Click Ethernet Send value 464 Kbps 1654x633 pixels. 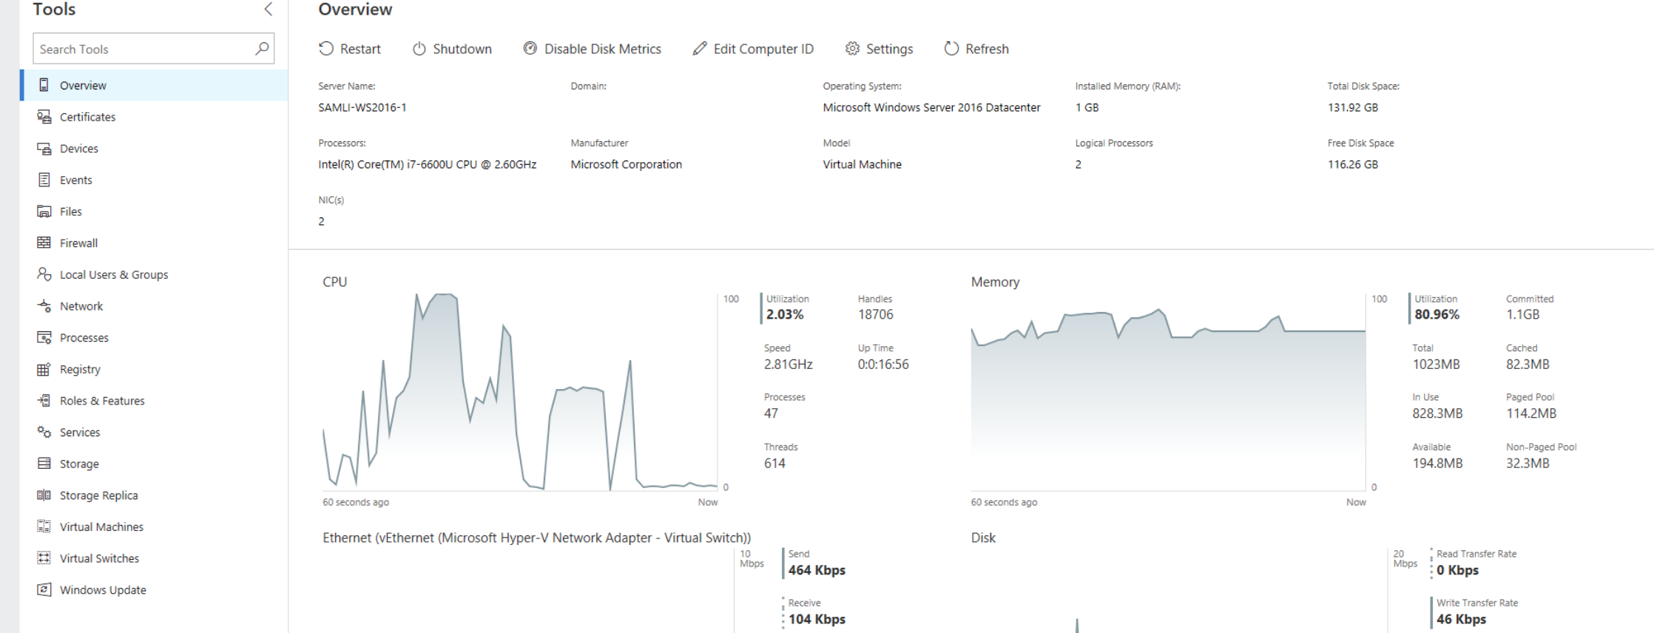click(x=817, y=570)
